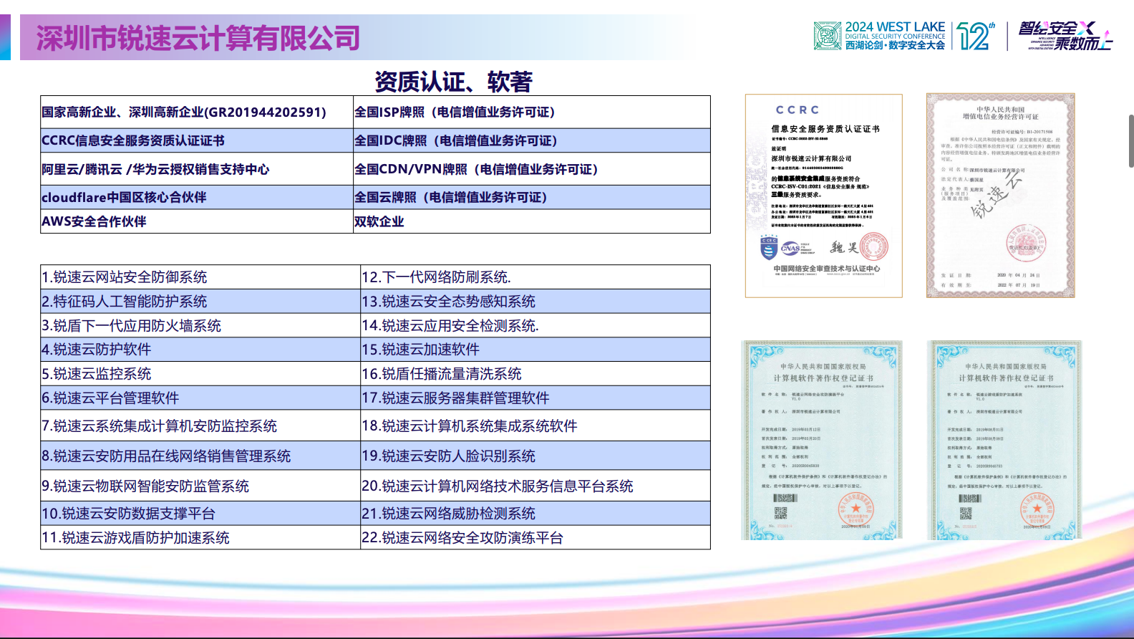
Task: Click the 22.锐速云网络安全攻防演练平台 entry
Action: (535, 537)
